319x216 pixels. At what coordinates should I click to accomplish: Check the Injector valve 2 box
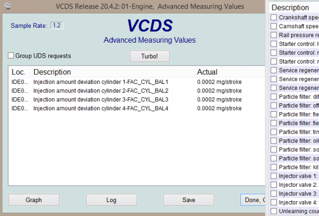point(274,185)
